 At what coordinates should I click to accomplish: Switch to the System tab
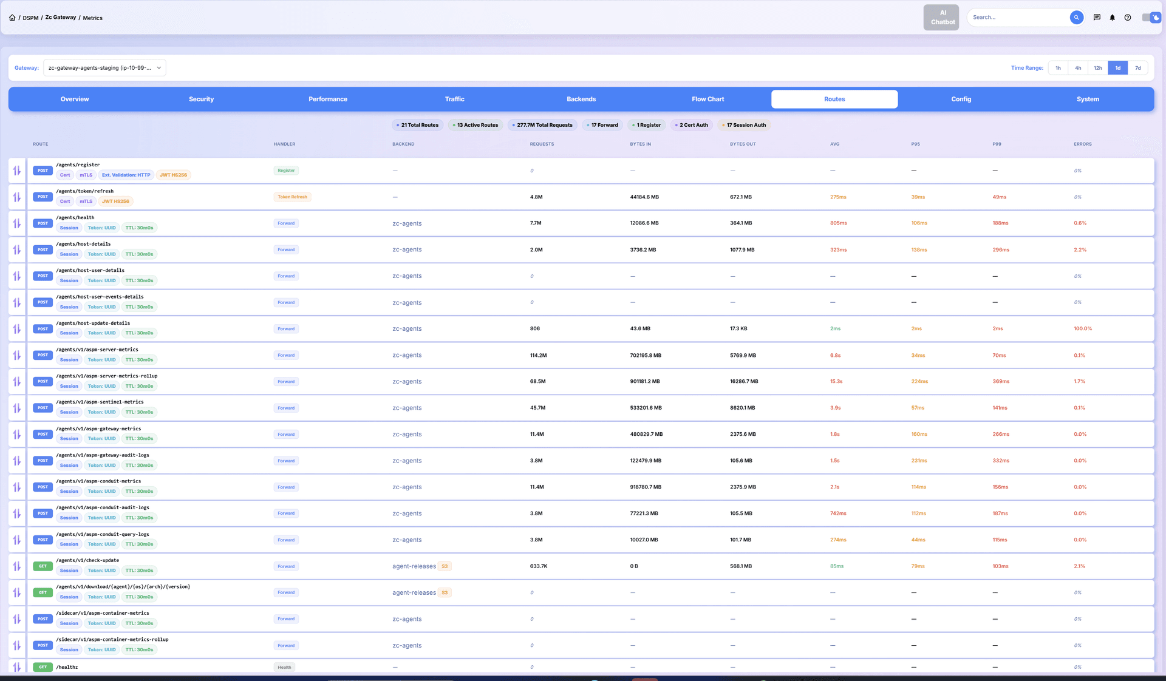click(x=1088, y=99)
